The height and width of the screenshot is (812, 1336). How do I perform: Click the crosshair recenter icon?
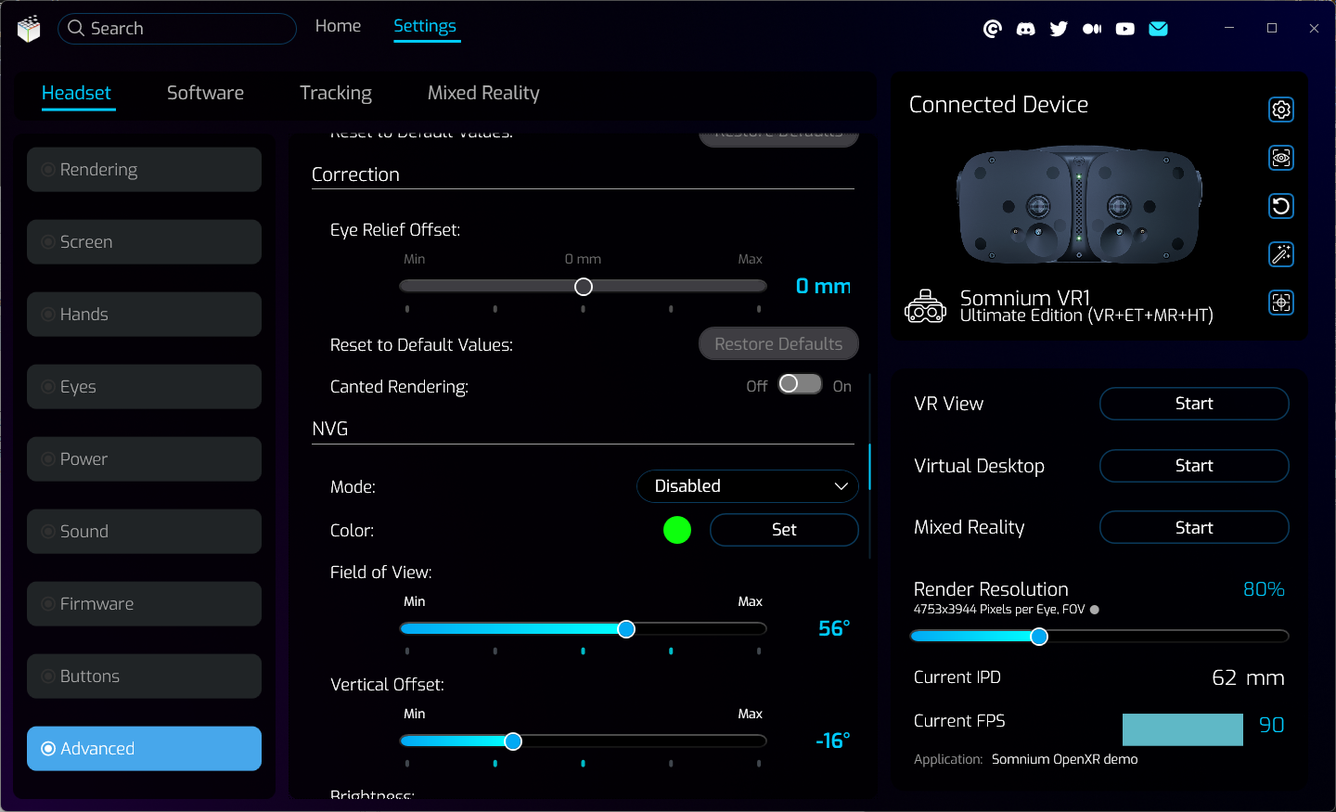tap(1281, 303)
